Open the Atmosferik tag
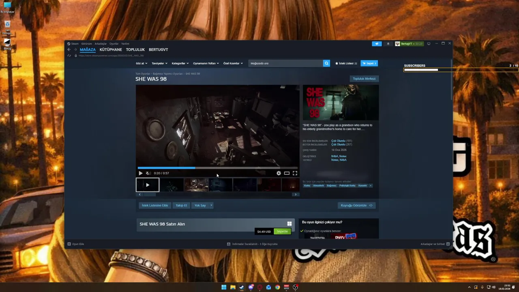The image size is (519, 292). point(319,186)
